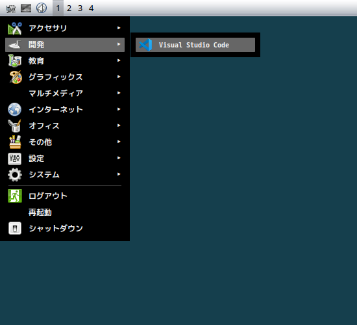Click the main menu launcher icon in panel
357x325 pixels.
point(10,8)
